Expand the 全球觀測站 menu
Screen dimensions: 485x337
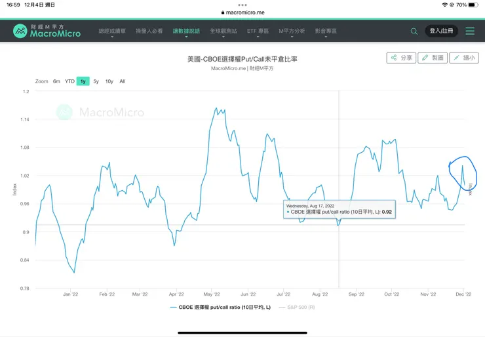(223, 31)
